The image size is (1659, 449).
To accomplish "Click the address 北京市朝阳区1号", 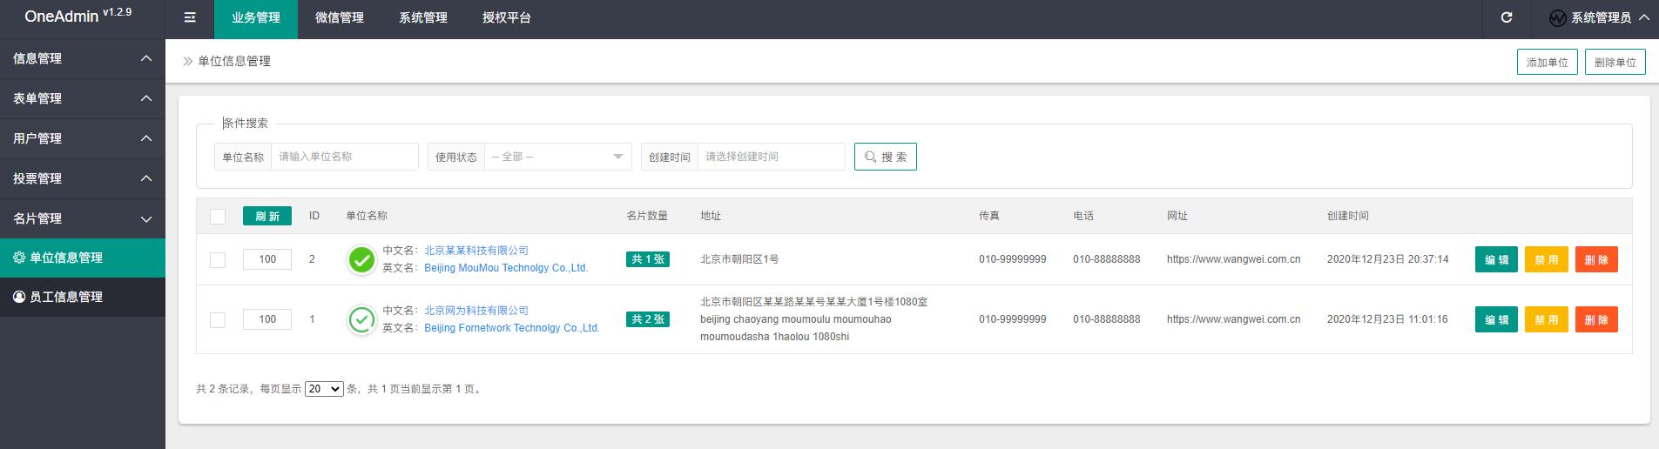I will click(x=739, y=259).
